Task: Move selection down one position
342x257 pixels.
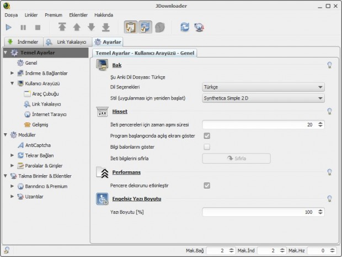Action: [92, 27]
